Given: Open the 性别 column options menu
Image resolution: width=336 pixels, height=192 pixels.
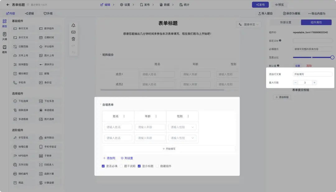Looking at the screenshot, I should coord(188,116).
